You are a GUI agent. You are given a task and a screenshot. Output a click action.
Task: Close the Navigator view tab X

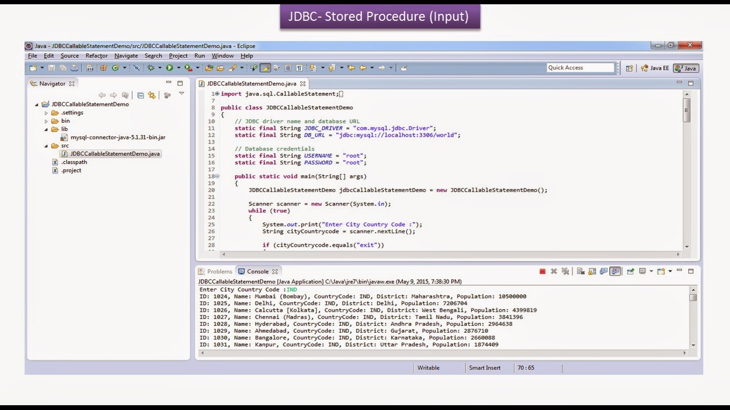point(72,83)
